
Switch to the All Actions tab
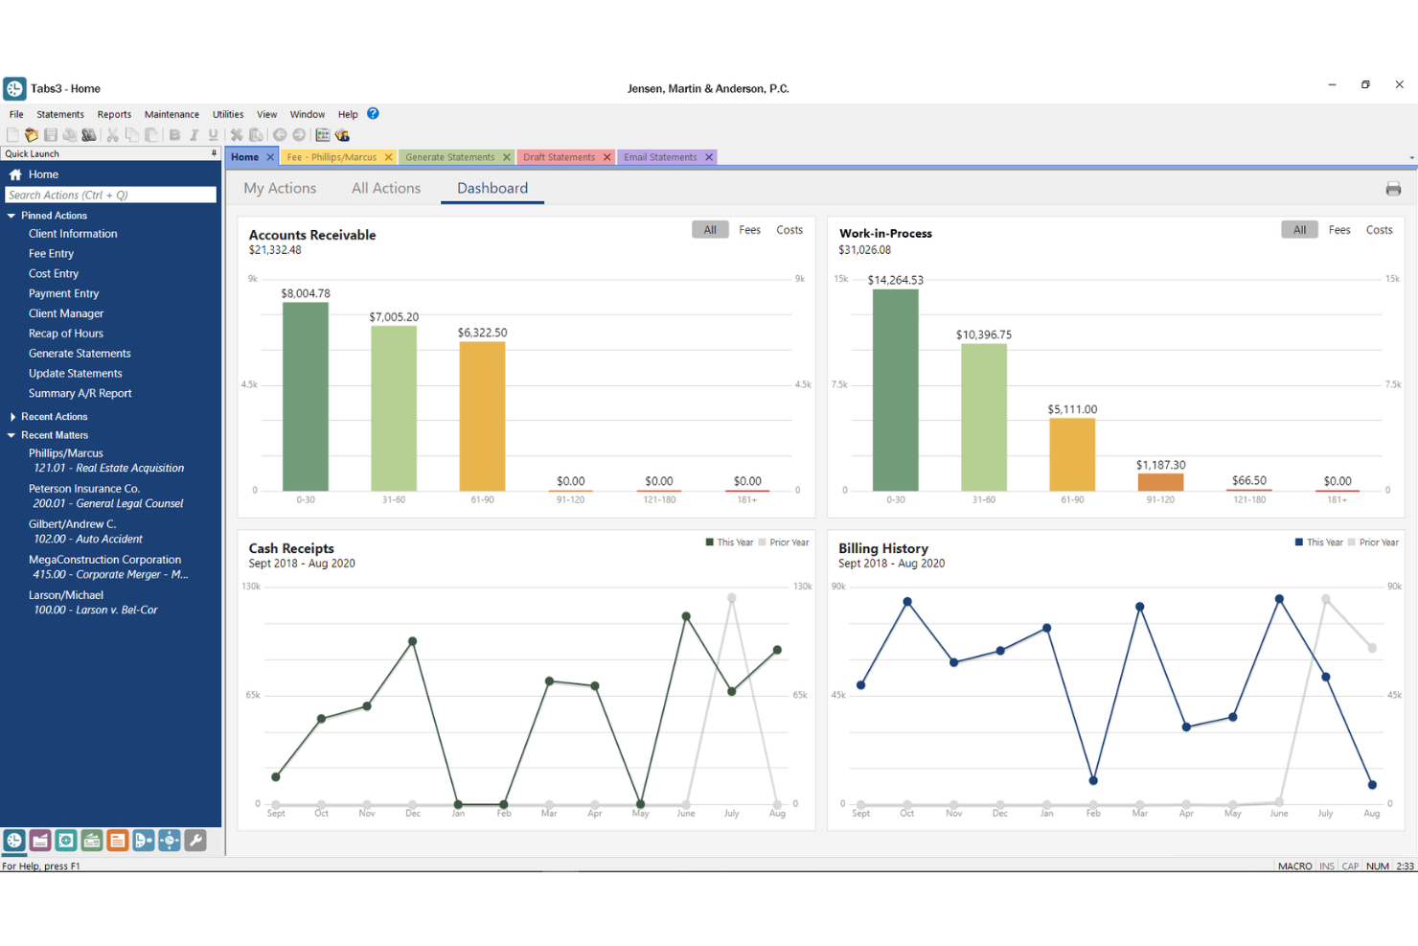tap(386, 188)
